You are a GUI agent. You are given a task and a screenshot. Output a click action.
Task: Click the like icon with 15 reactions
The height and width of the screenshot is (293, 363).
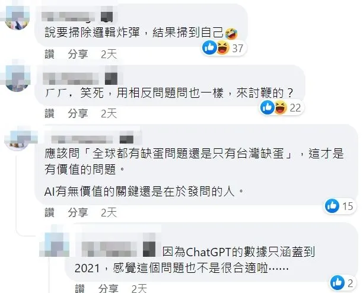[332, 206]
